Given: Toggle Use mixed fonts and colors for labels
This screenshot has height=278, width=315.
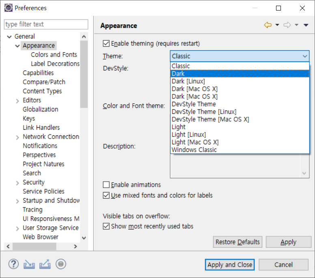Looking at the screenshot, I should [106, 195].
